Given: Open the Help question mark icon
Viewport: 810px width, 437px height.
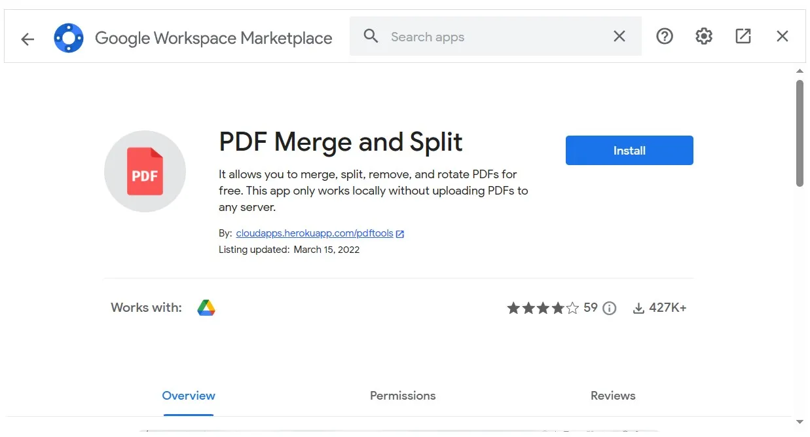Looking at the screenshot, I should coord(664,37).
